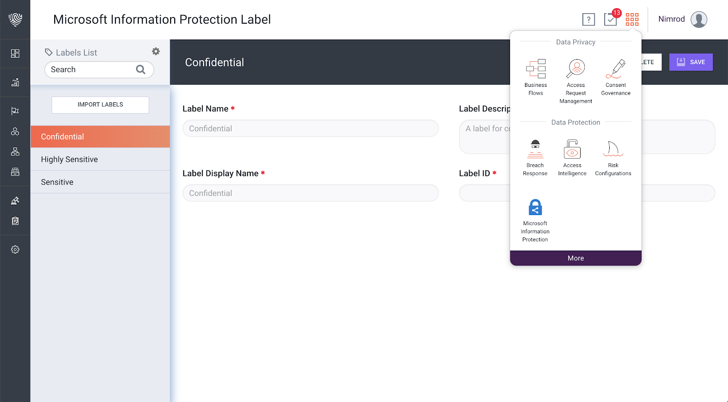Click the help question mark icon

tap(588, 20)
